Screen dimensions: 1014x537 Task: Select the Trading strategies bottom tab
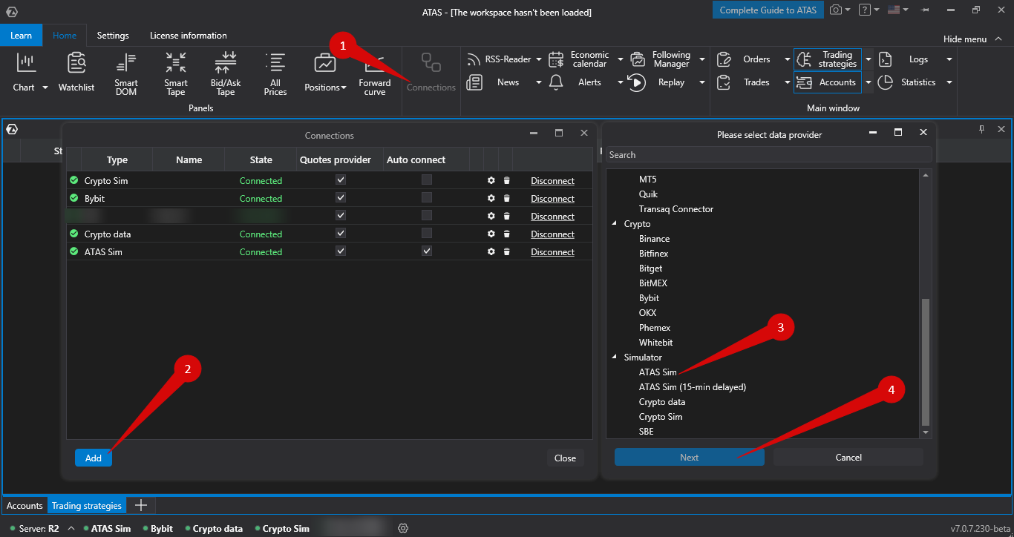[x=87, y=505]
